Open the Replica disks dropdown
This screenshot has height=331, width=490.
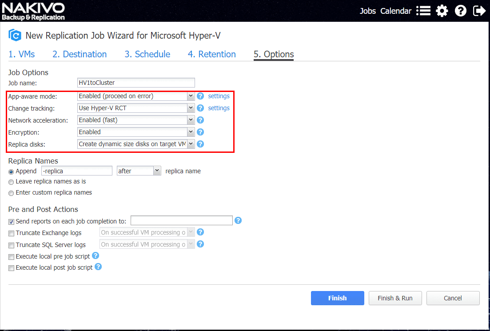click(x=136, y=144)
